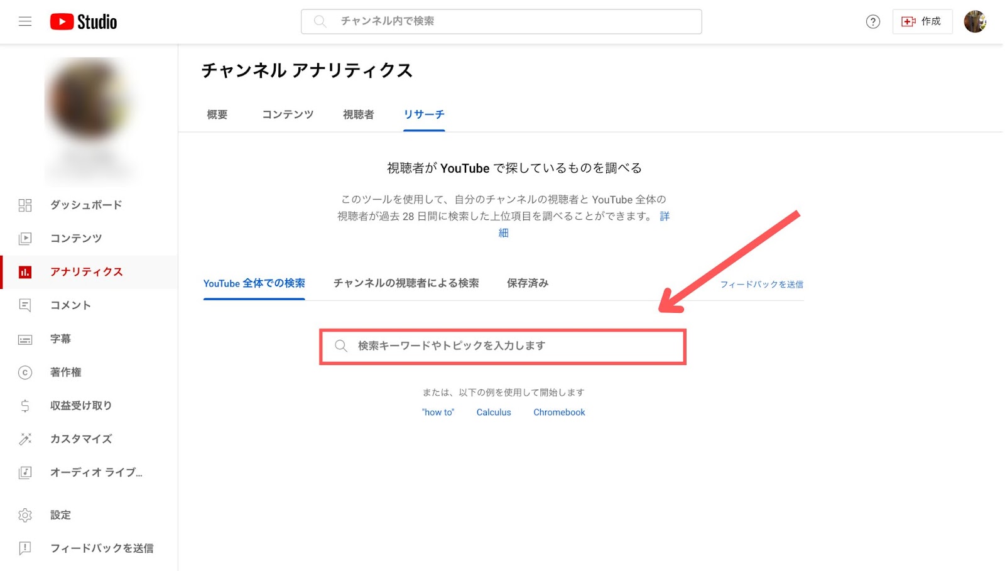Click the "how to" example link
Screen dimensions: 1005x571
click(438, 413)
